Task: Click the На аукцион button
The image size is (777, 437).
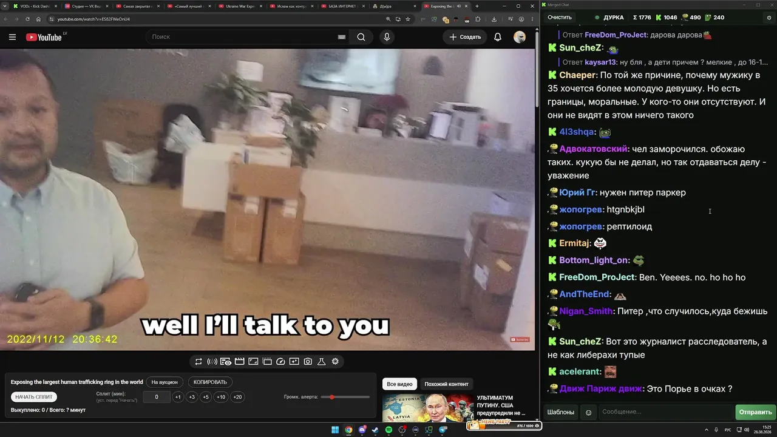Action: [x=165, y=382]
